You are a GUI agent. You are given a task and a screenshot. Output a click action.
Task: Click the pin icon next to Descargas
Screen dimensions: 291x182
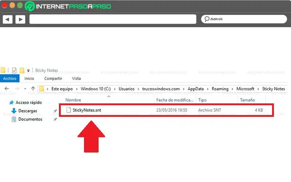point(55,111)
